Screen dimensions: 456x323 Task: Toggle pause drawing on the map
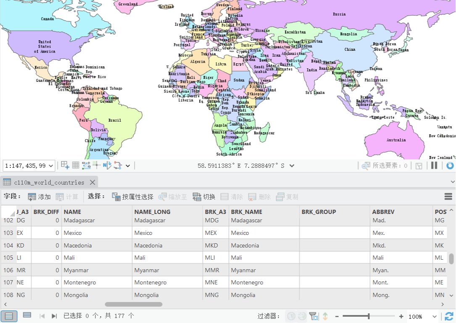(x=434, y=165)
